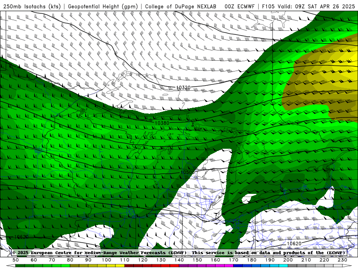Click the 170 knot legend label
Screen dimensions: 358x268
click(234, 260)
